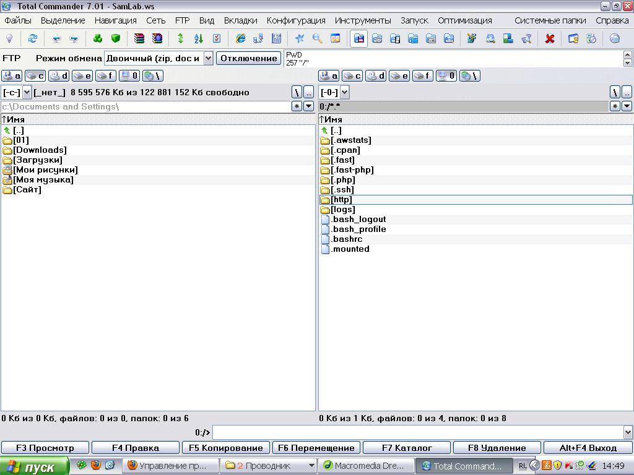This screenshot has width=634, height=475.
Task: Click the red X toolbar icon
Action: coord(550,38)
